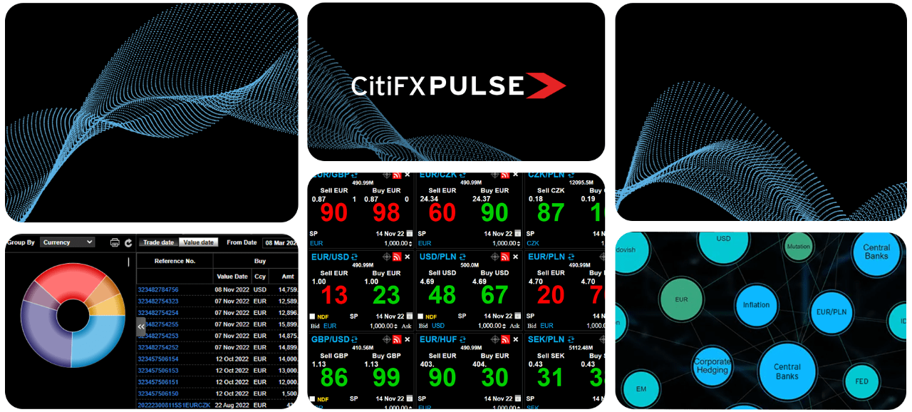
Task: Click Buy EUR price 23 on EUR/USD
Action: [x=386, y=294]
